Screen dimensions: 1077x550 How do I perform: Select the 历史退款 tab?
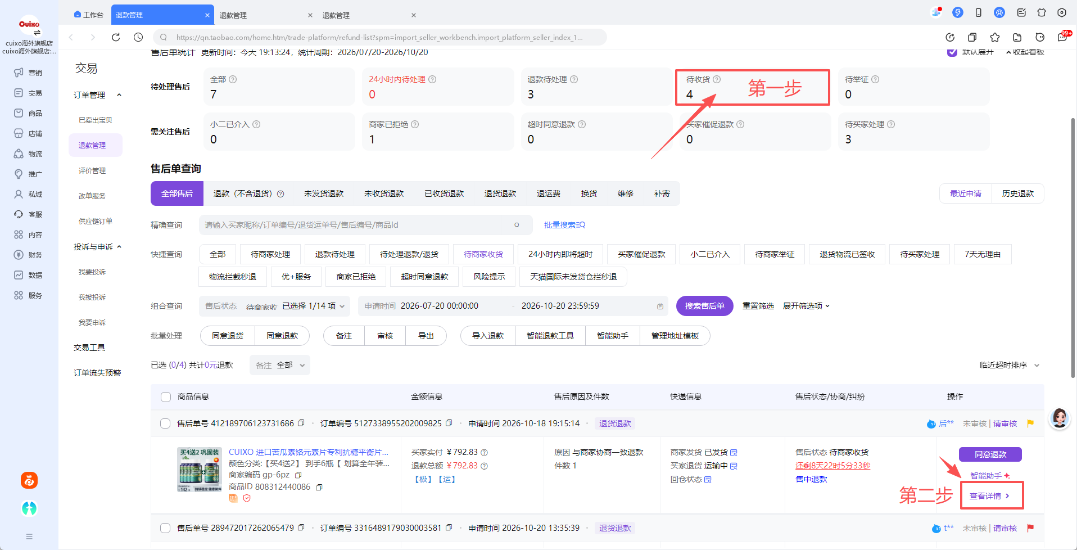(1018, 193)
